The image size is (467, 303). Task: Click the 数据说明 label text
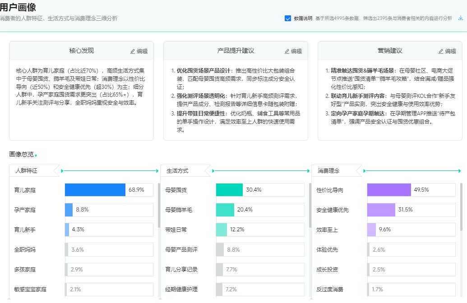[x=303, y=18]
